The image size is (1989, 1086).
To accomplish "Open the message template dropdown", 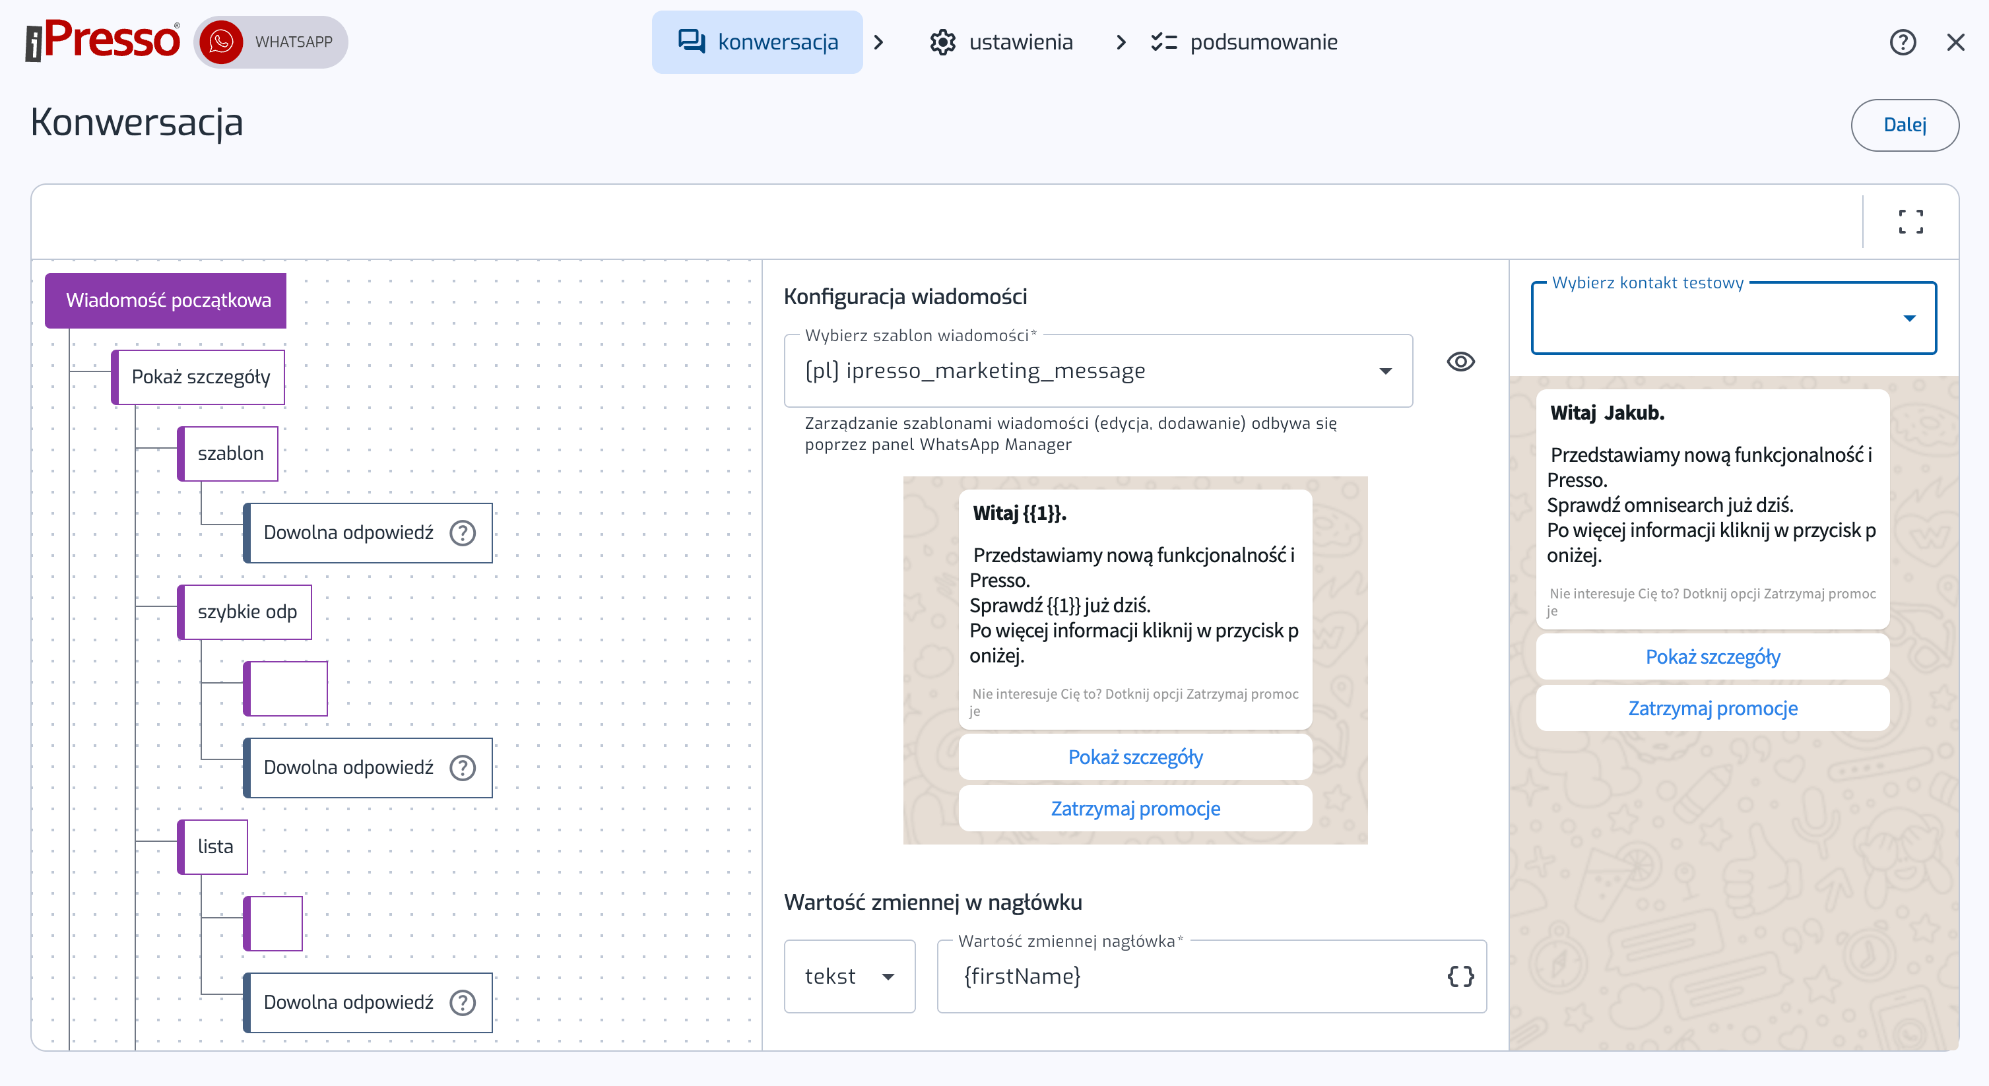I will click(1097, 371).
